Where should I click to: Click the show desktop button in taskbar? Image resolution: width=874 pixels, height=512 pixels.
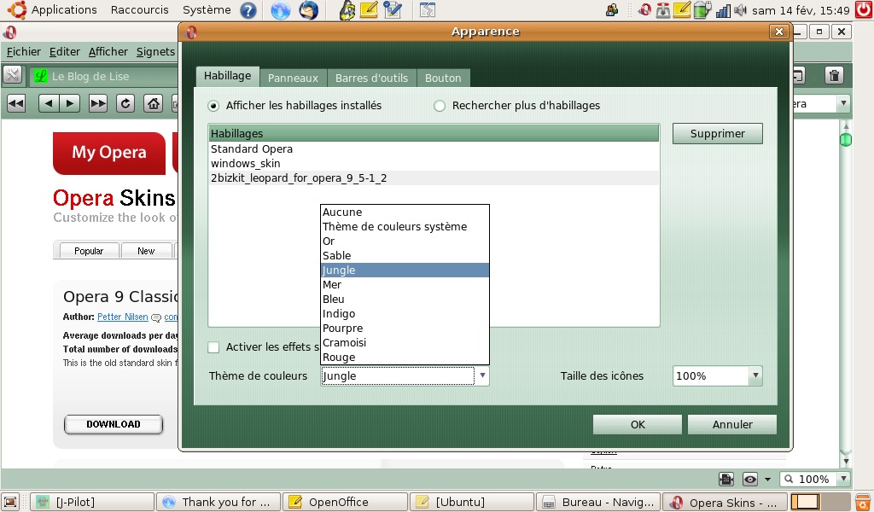click(11, 502)
